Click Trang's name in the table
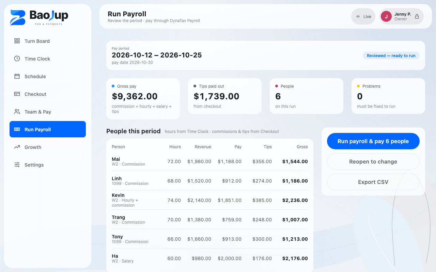Screen dimensions: 436x272 (x=119, y=217)
